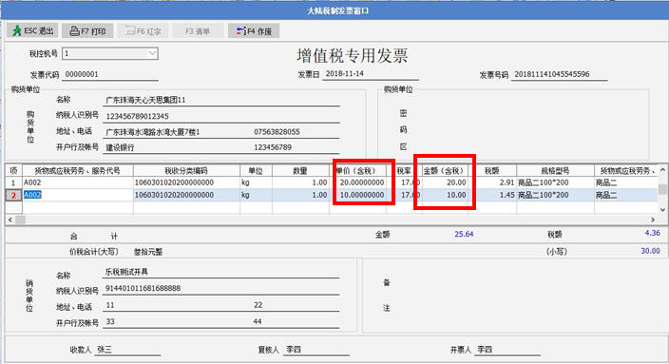The height and width of the screenshot is (364, 669).
Task: Click column header 数量
Action: (x=300, y=171)
